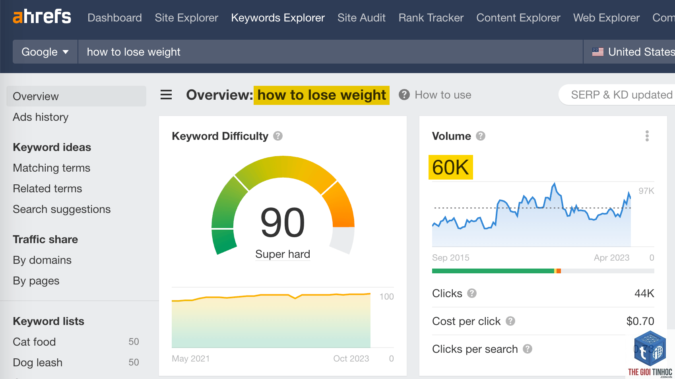Image resolution: width=675 pixels, height=379 pixels.
Task: Click the How to use link
Action: pyautogui.click(x=443, y=95)
